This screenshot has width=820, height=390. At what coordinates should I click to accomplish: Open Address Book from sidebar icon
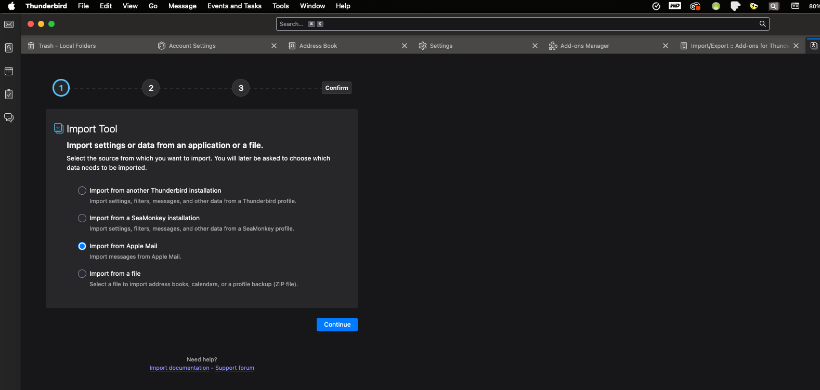[9, 48]
